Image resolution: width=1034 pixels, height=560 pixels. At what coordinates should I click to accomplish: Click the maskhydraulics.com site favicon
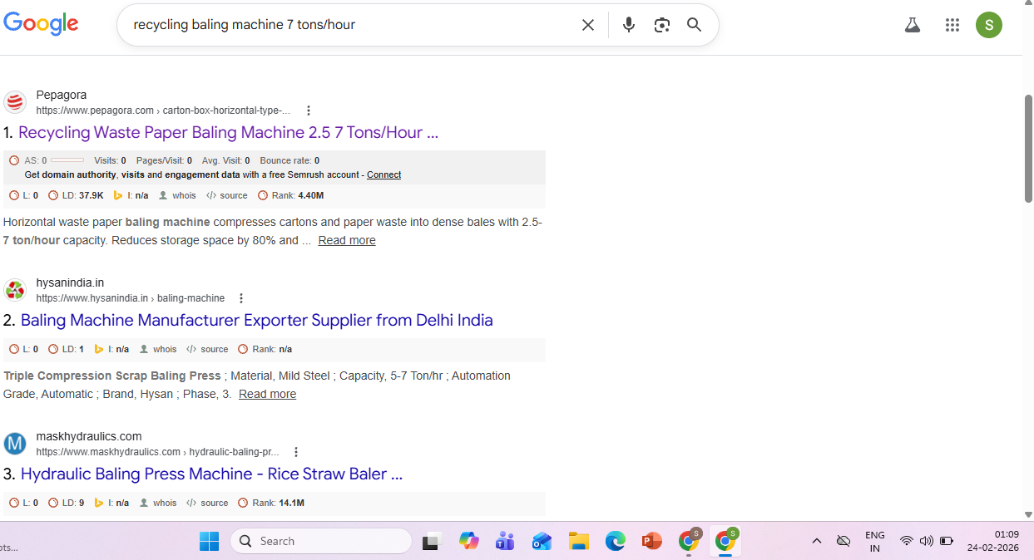tap(15, 444)
